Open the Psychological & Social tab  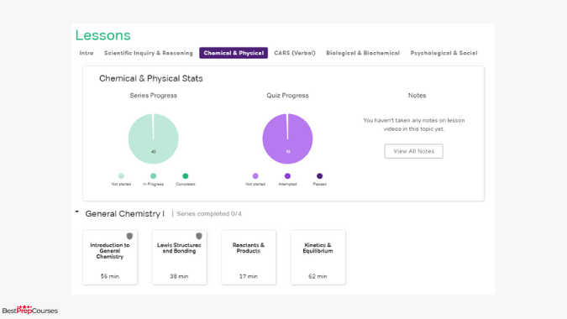[x=444, y=53]
